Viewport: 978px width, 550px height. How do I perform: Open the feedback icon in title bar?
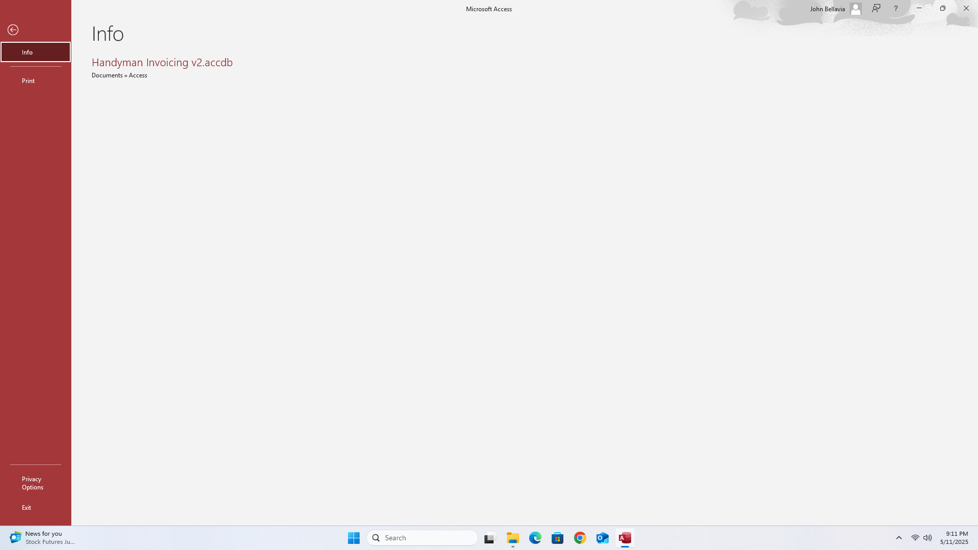(876, 8)
